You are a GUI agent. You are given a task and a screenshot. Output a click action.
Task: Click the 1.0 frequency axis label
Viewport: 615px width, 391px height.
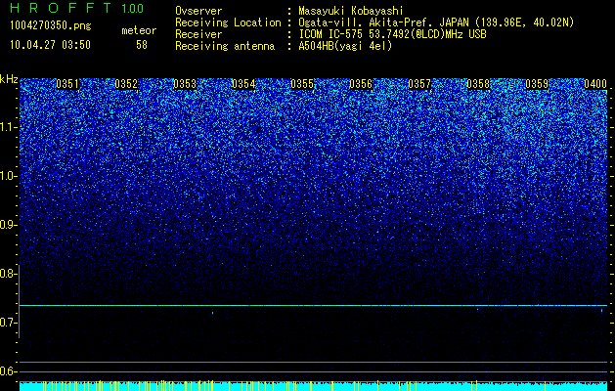tap(9, 176)
